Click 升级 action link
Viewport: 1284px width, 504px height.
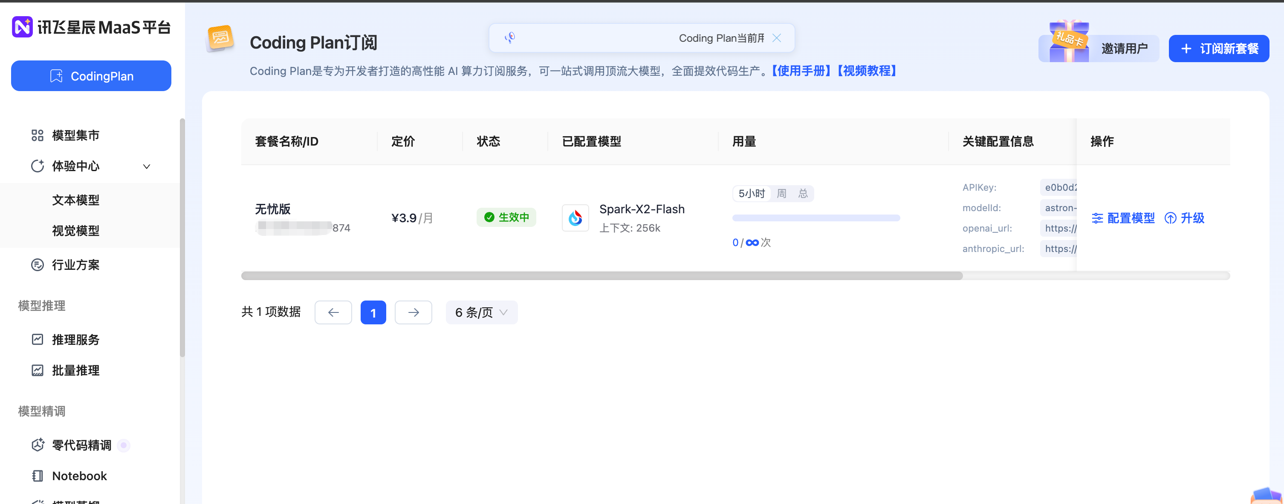(1184, 218)
